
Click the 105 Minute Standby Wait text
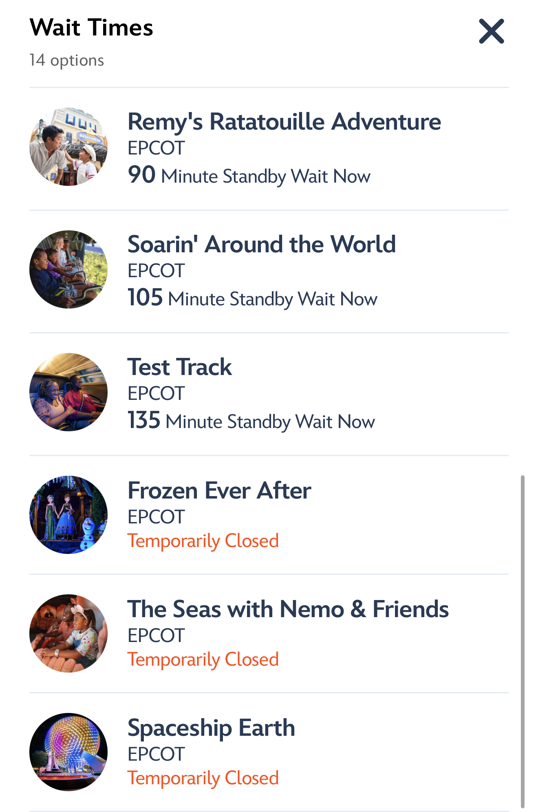click(x=252, y=298)
